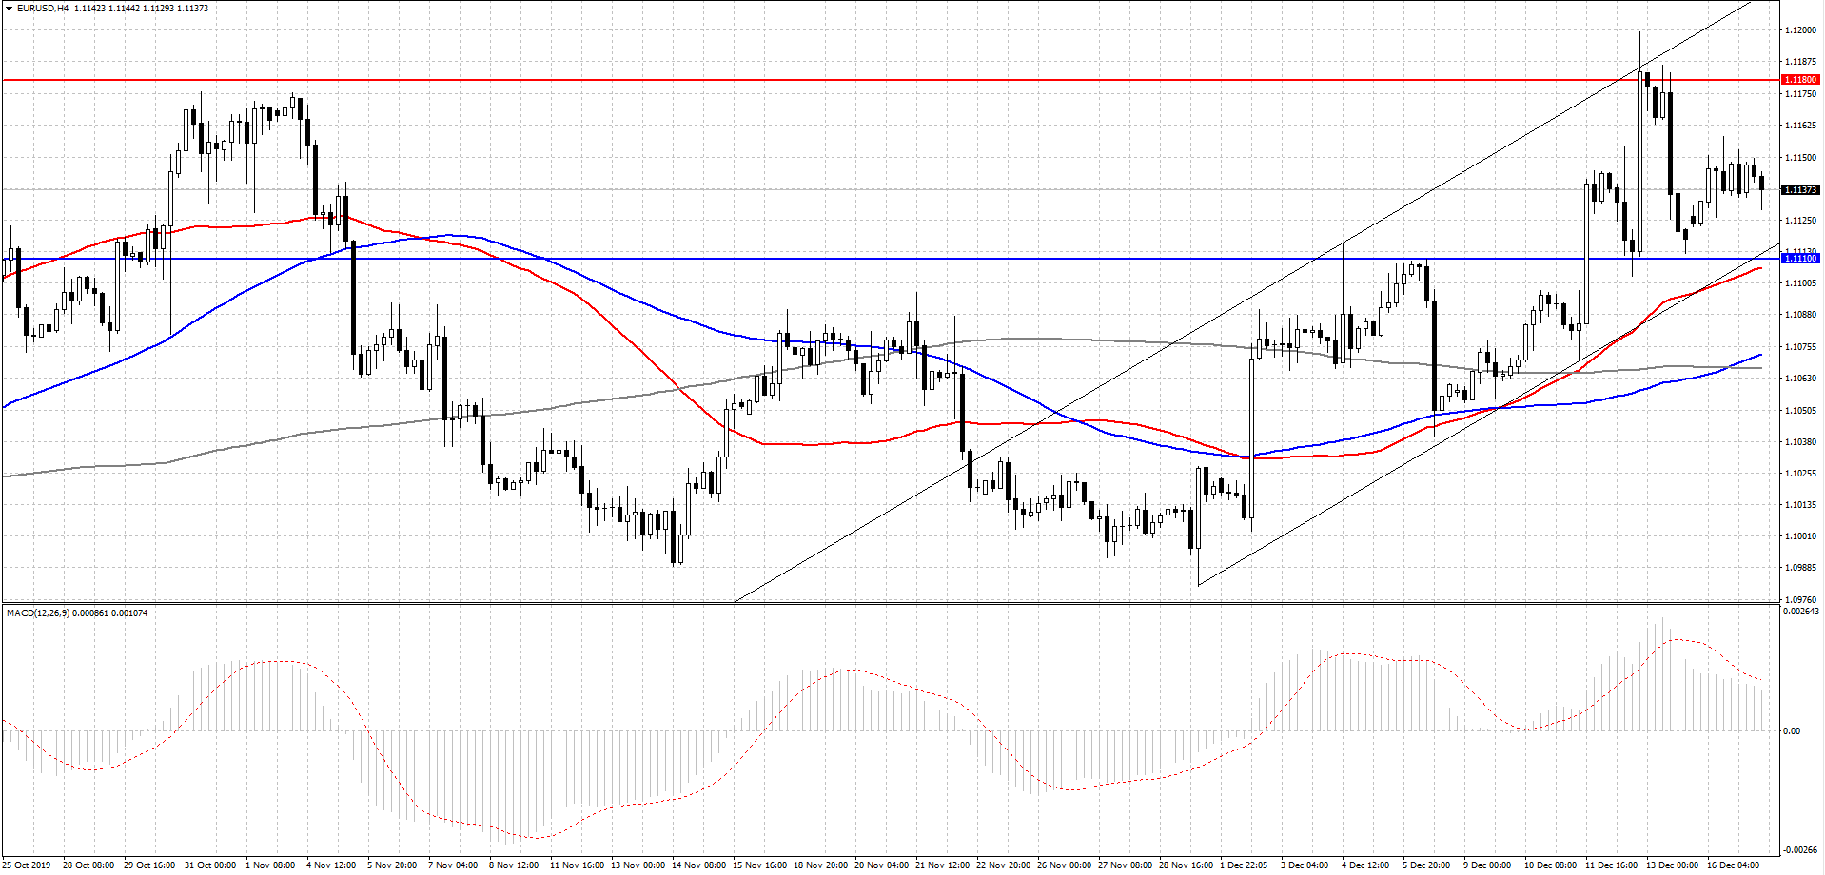Screen dimensions: 1825x875
Task: Click the OHLC values 1.11423 1.11442 1.11293 1.11373
Action: coord(141,9)
